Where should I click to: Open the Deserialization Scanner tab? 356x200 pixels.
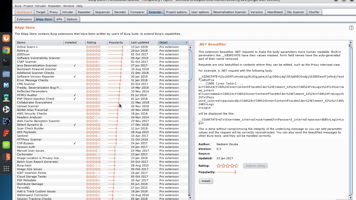[x=230, y=12]
